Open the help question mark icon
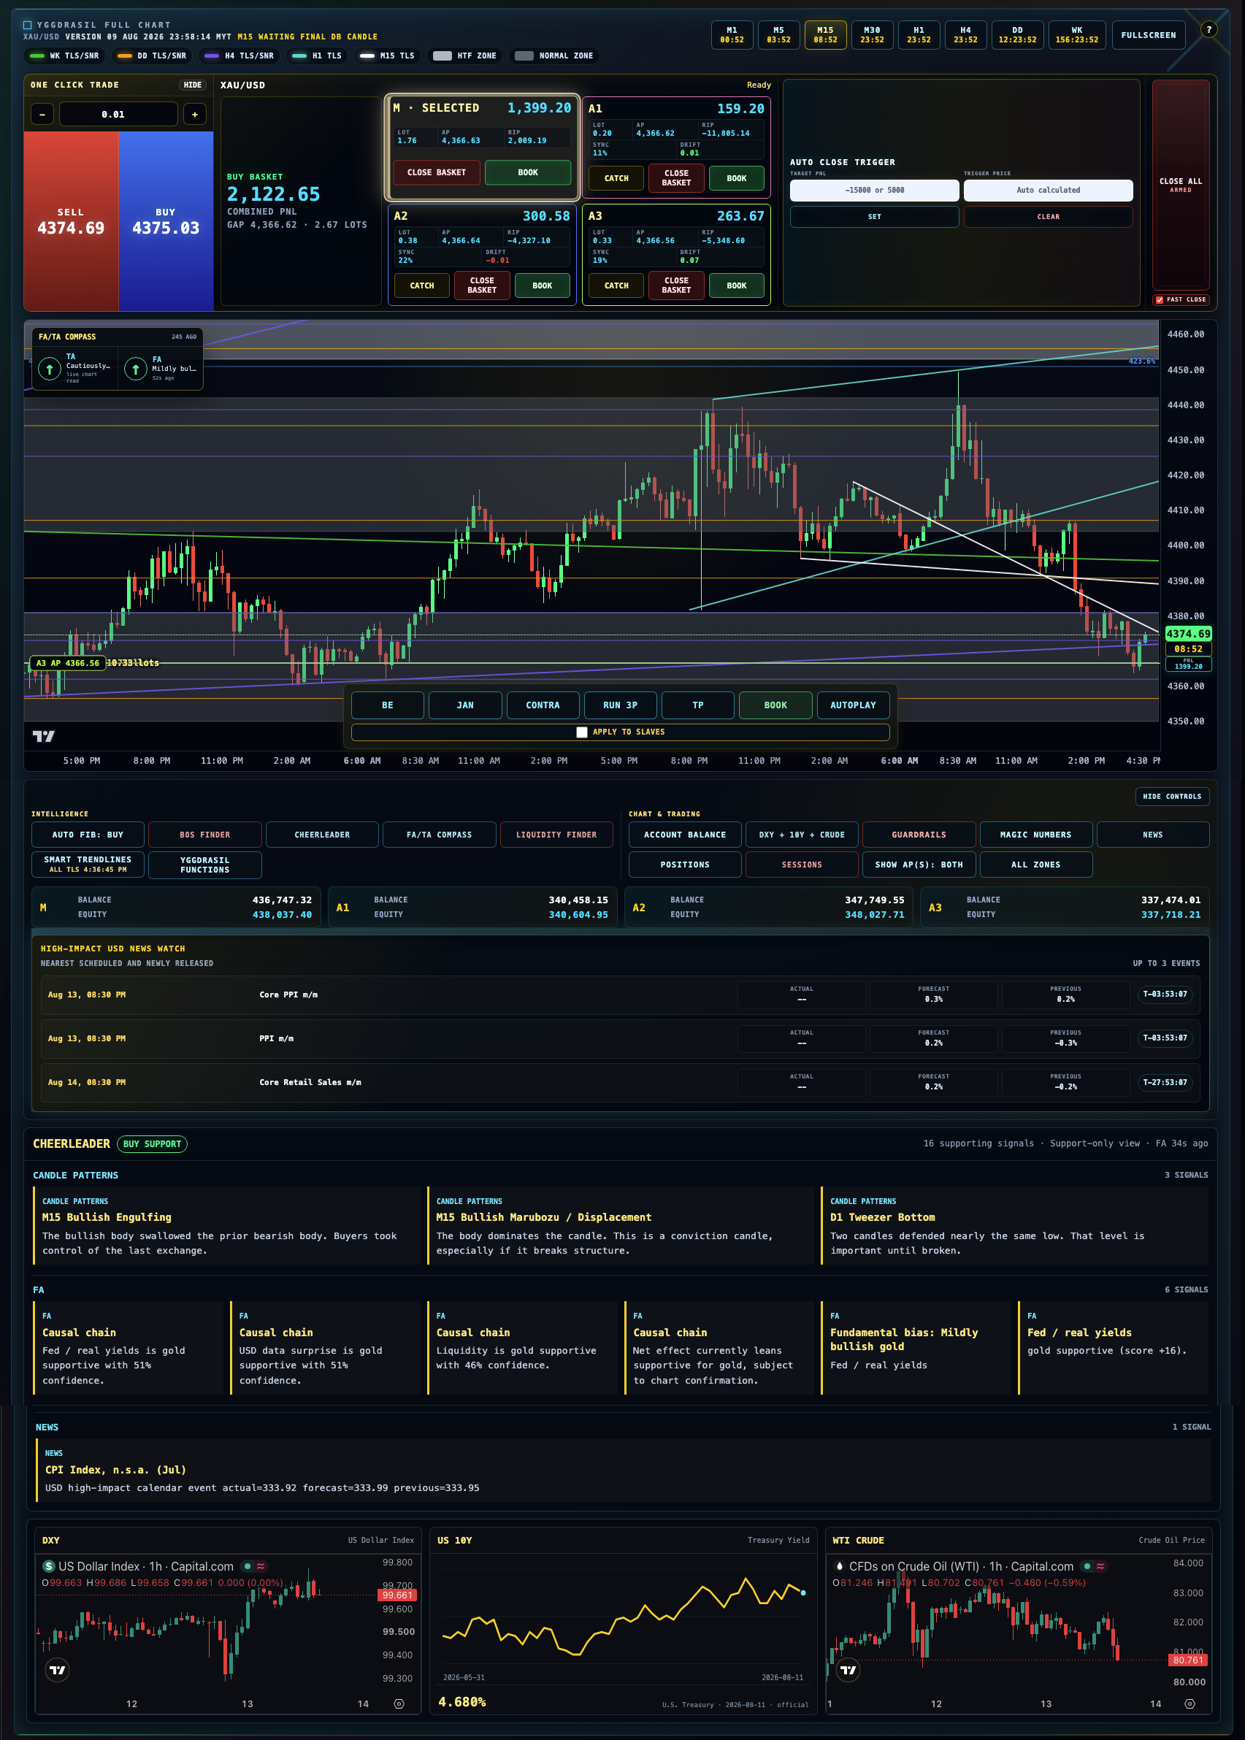The width and height of the screenshot is (1245, 1740). point(1209,30)
